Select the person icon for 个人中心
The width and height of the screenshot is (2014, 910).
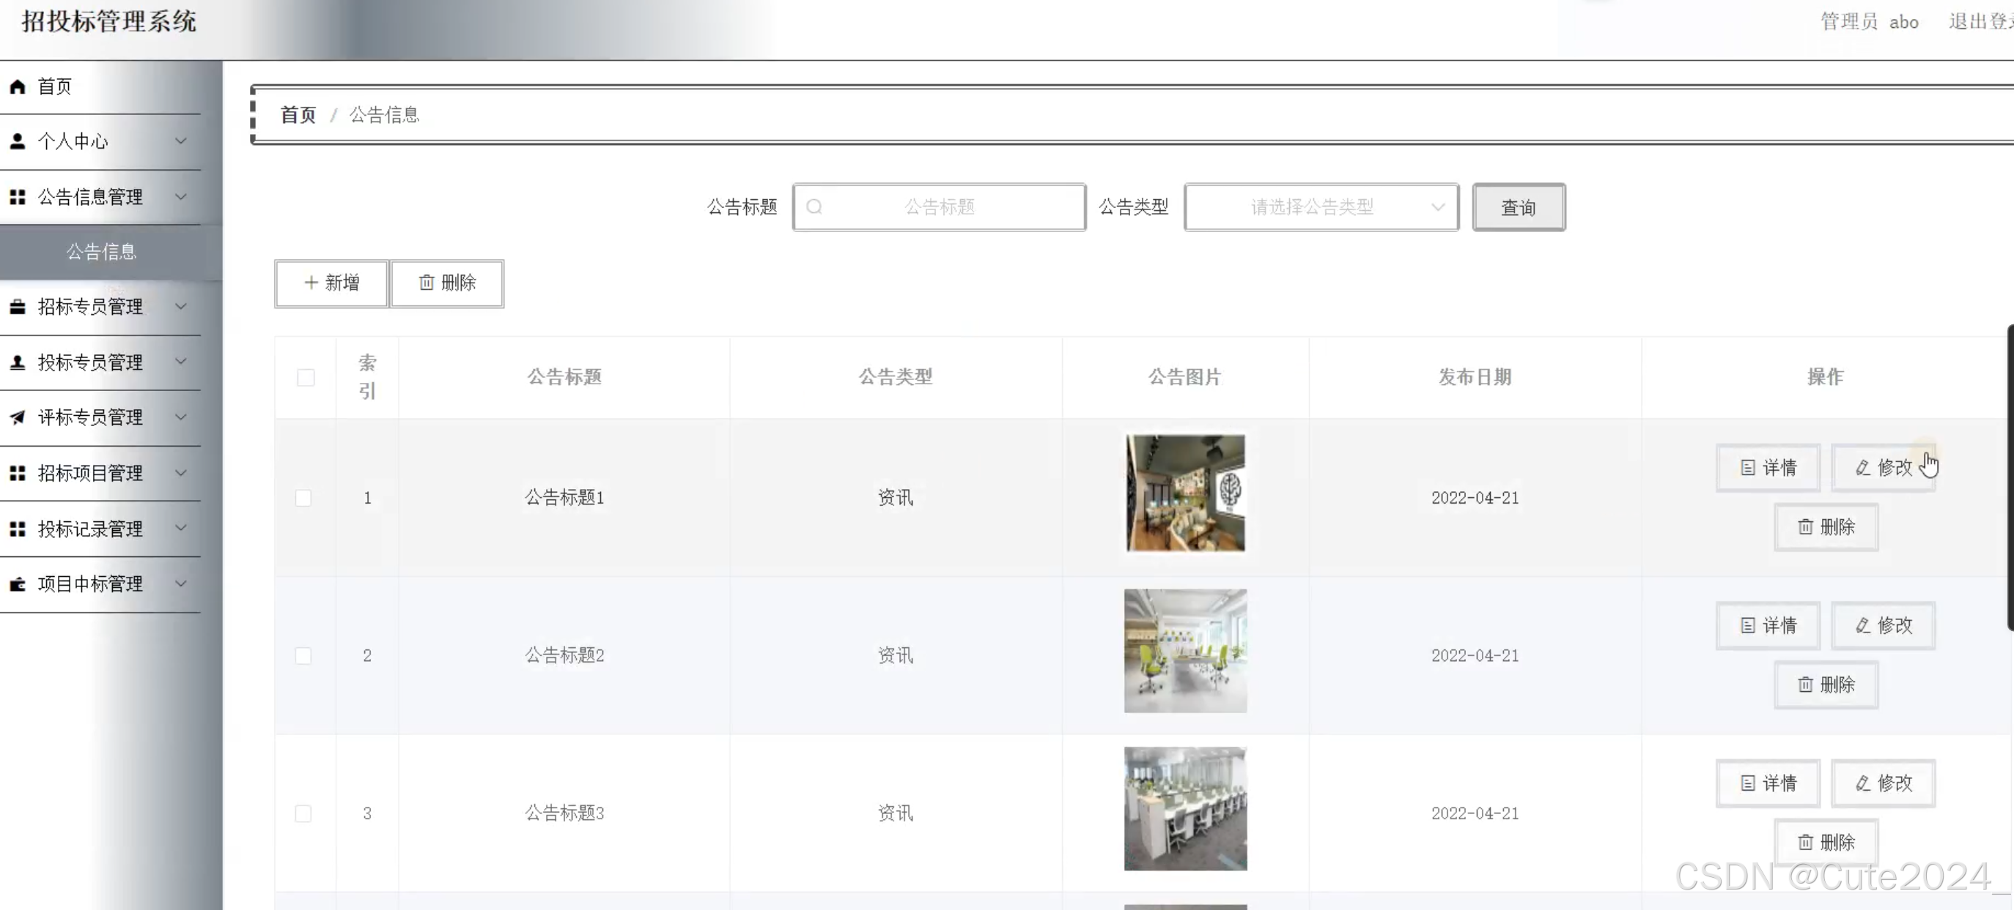click(18, 141)
